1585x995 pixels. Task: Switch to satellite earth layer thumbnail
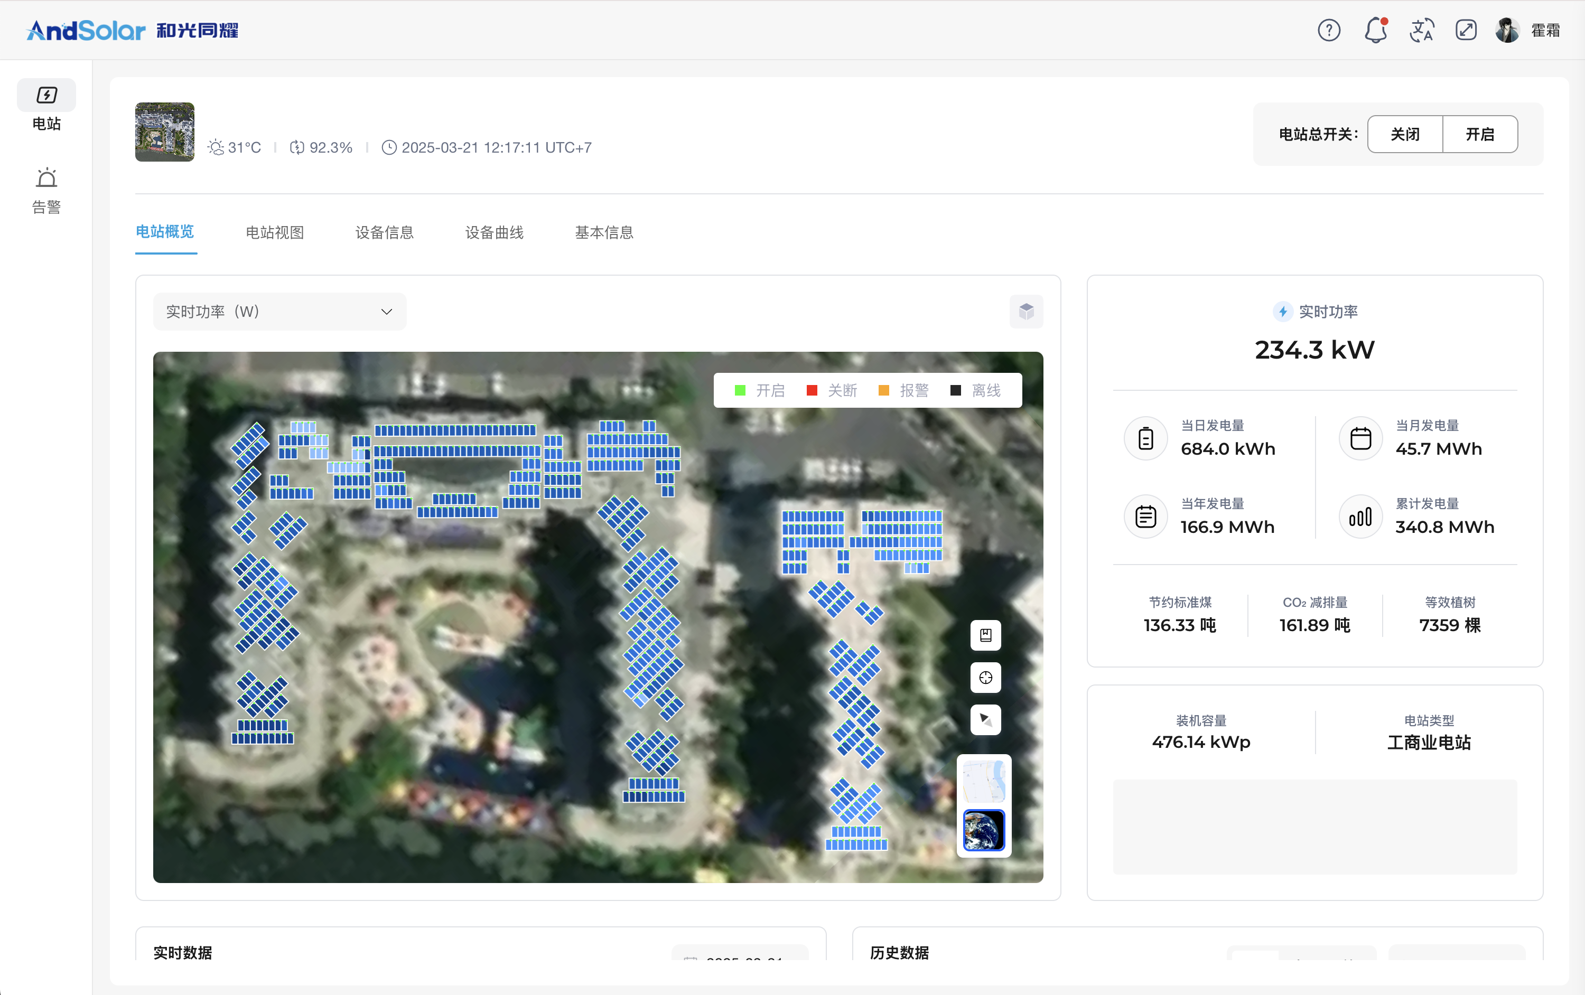(984, 830)
